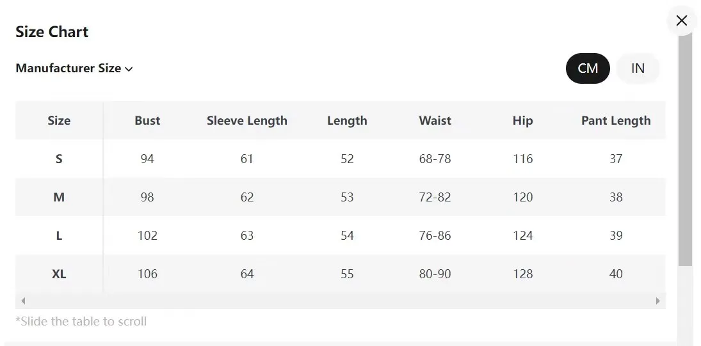This screenshot has width=701, height=346.
Task: Click the Hip value 128 for XL
Action: (522, 274)
